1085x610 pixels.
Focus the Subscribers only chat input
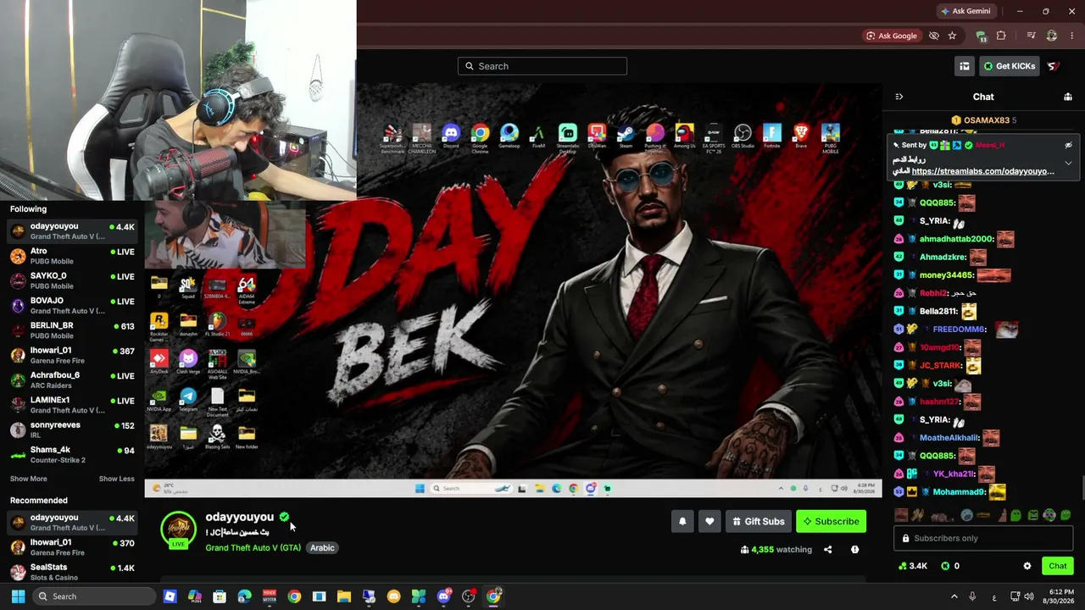click(982, 538)
